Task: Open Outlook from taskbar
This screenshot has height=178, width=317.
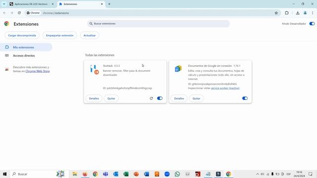Action: 115,174
